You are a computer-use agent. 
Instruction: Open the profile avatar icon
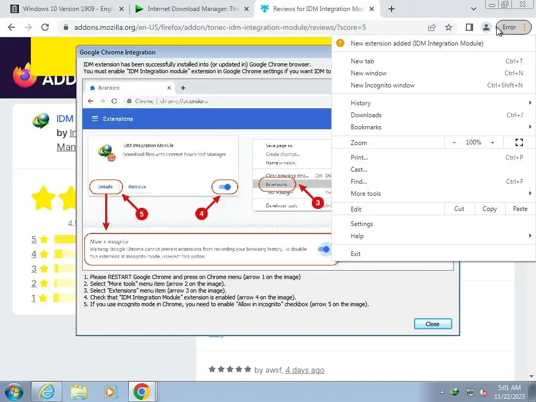[486, 27]
